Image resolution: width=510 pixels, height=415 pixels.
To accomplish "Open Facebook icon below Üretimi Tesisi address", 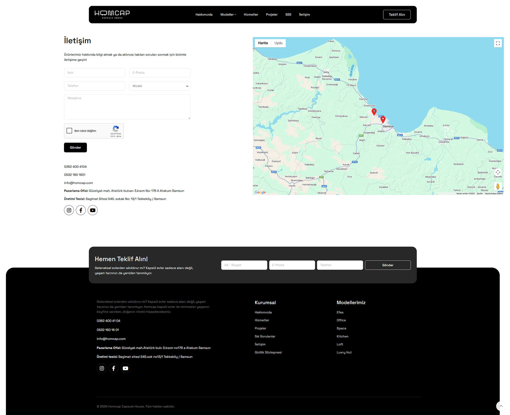I will click(81, 210).
